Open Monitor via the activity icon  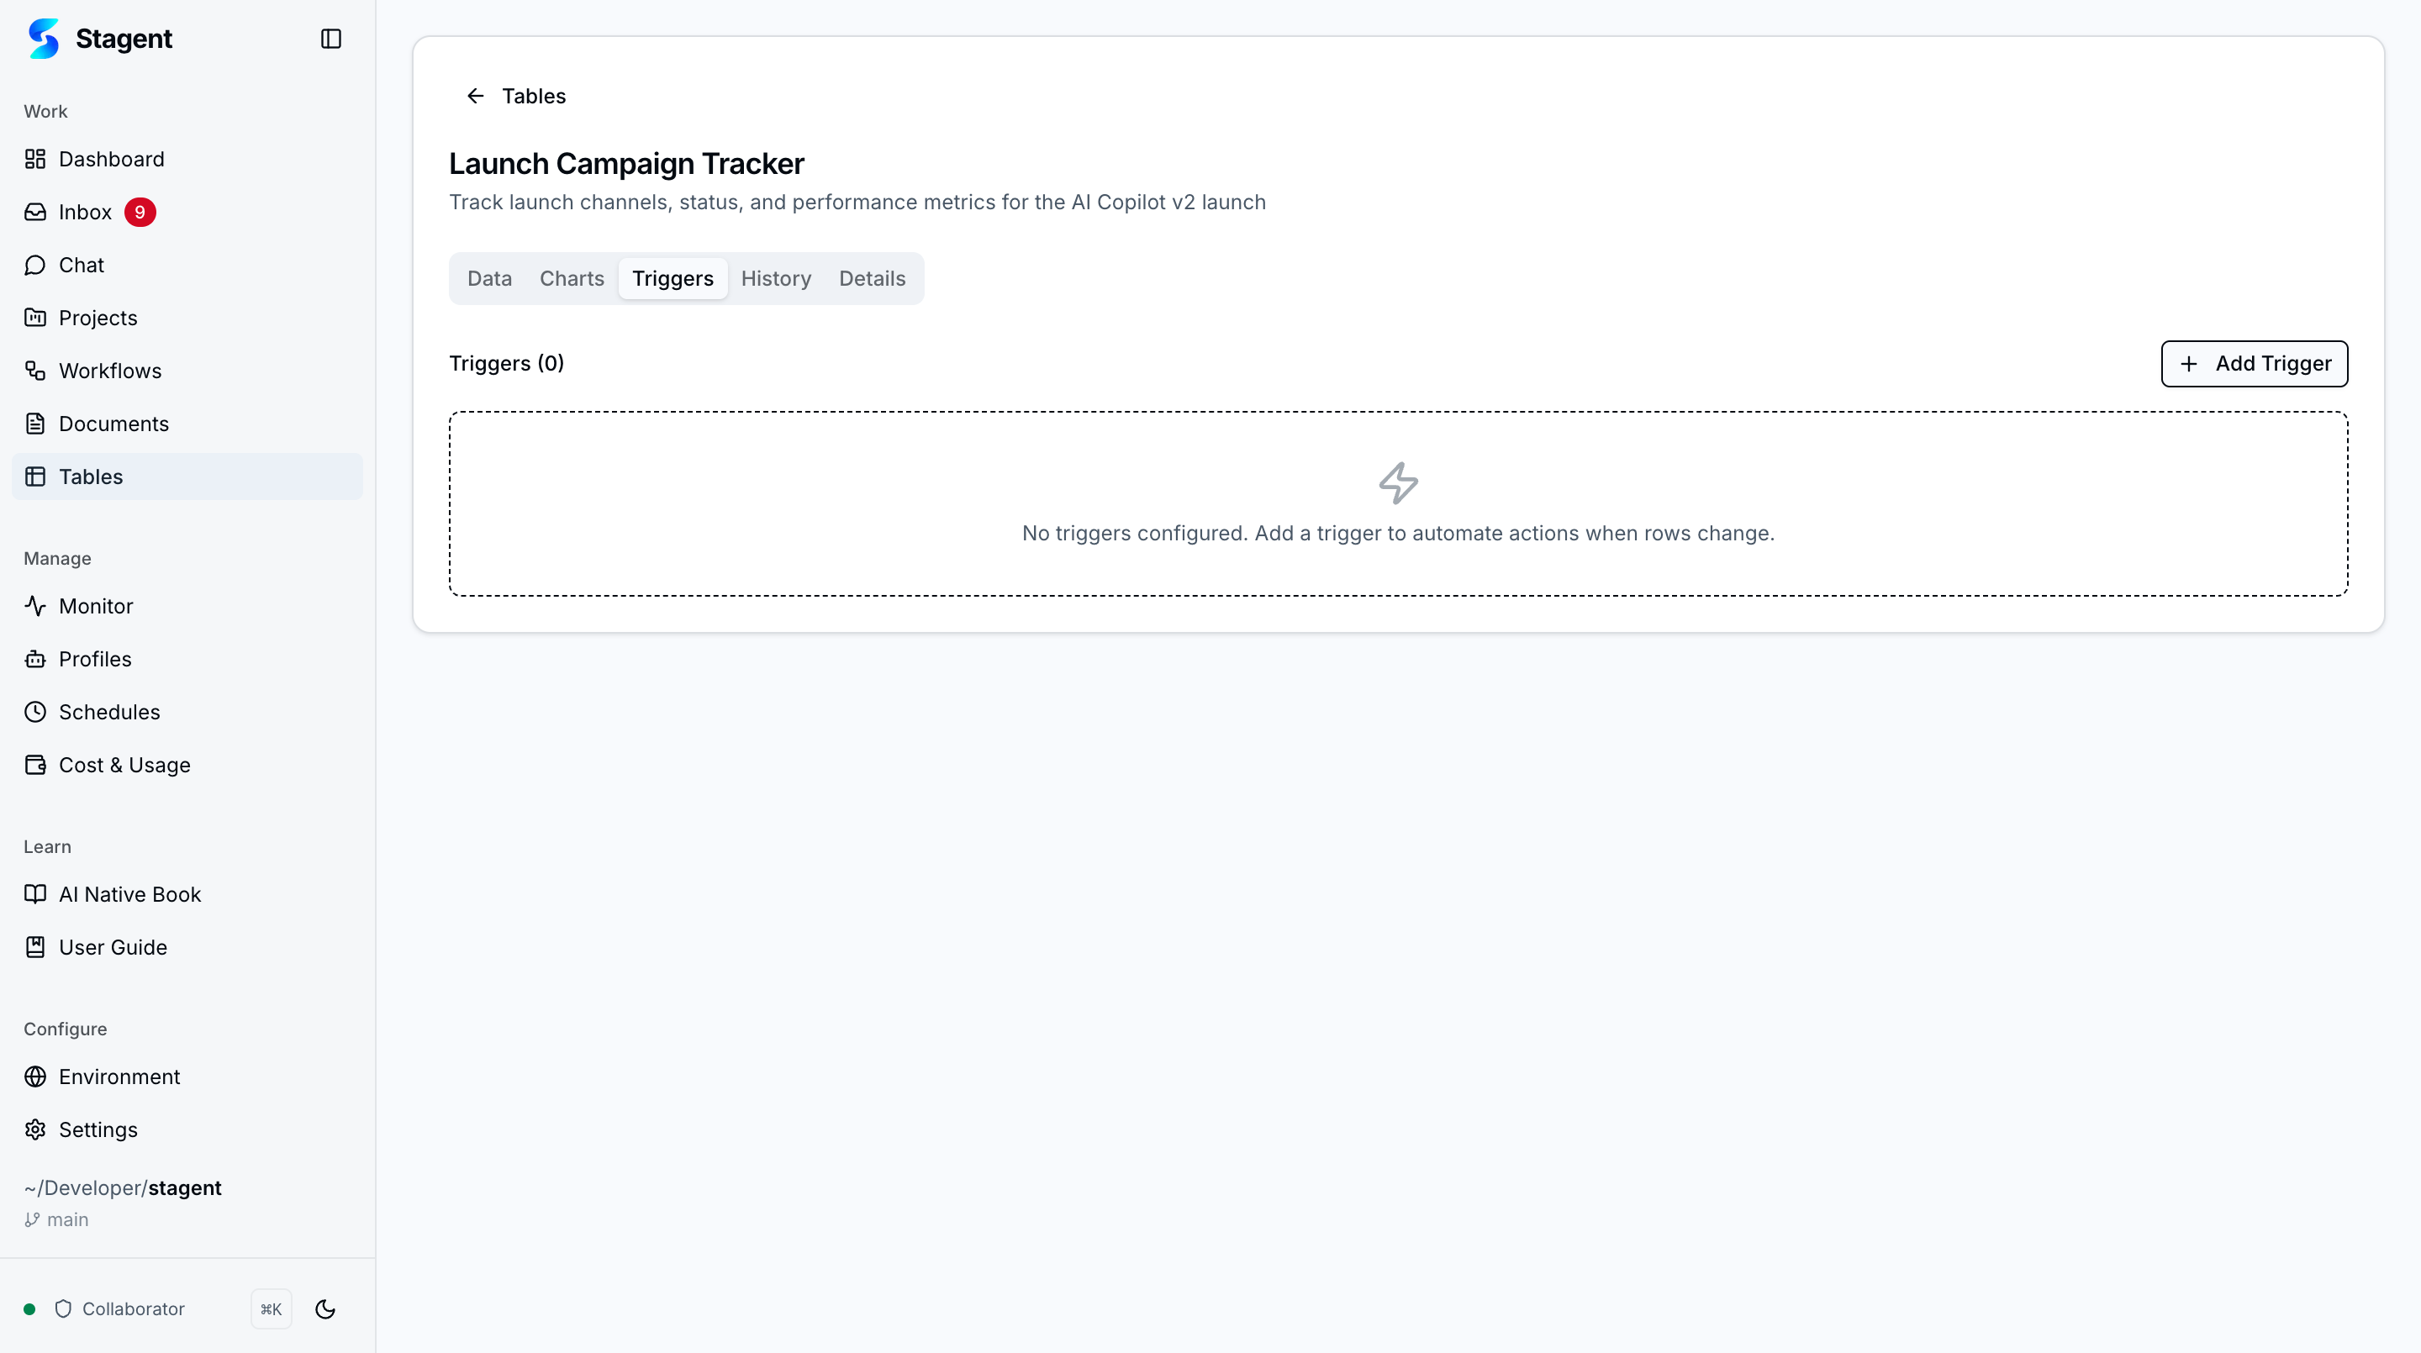point(34,606)
